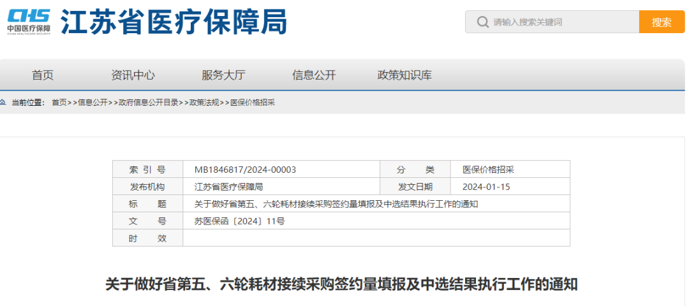Click the 当前位置 breadcrumb label
The image size is (689, 306).
29,103
